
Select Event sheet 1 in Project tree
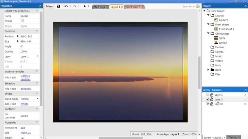(x=226, y=29)
